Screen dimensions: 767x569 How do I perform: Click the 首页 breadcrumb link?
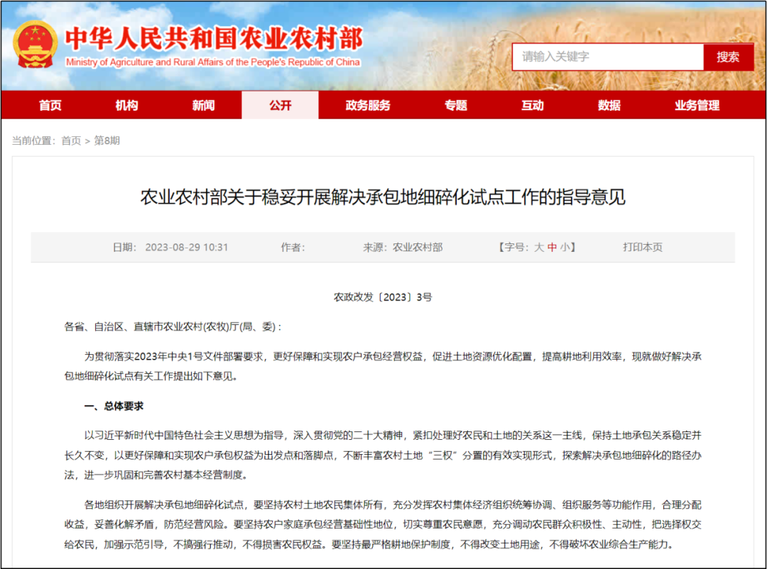[71, 140]
